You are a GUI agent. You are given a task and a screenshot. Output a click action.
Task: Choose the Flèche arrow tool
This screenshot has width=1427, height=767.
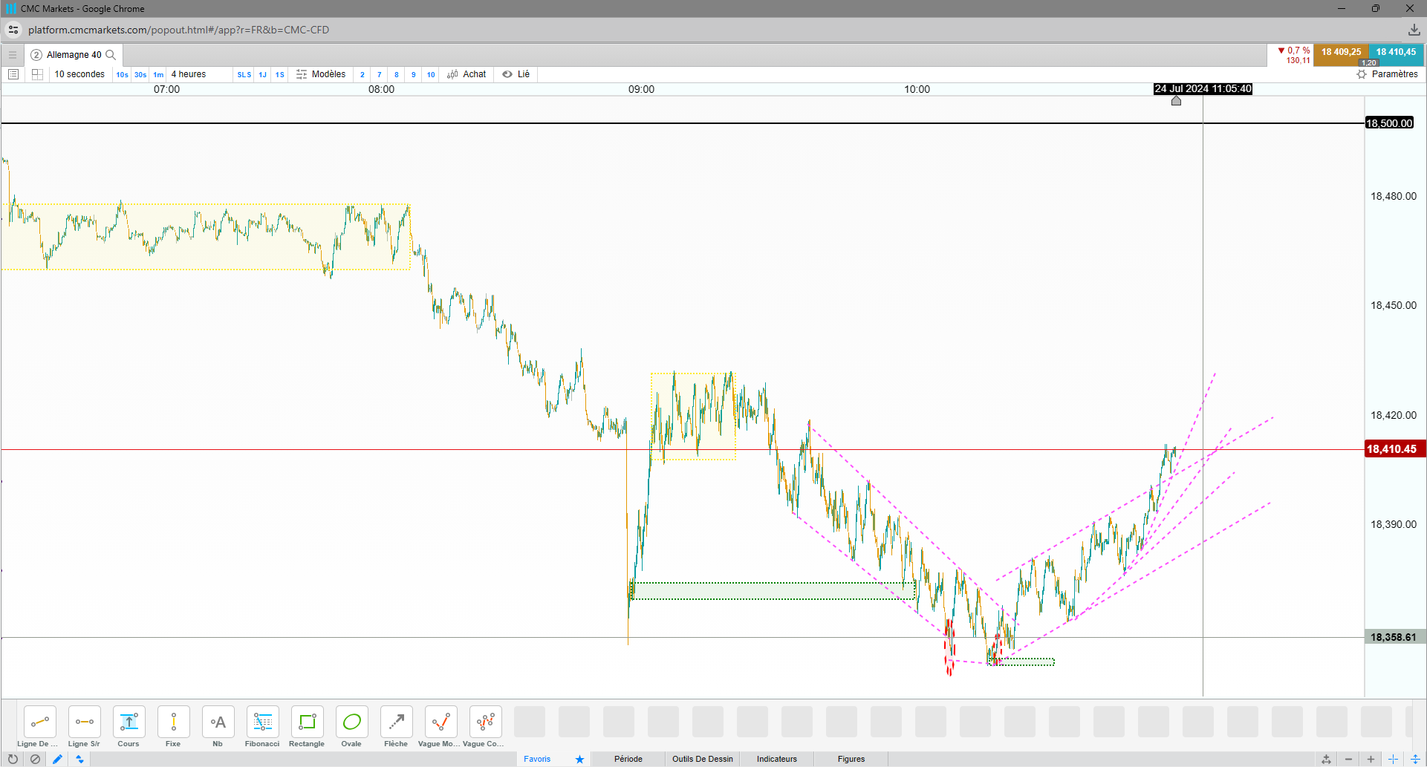(x=396, y=722)
